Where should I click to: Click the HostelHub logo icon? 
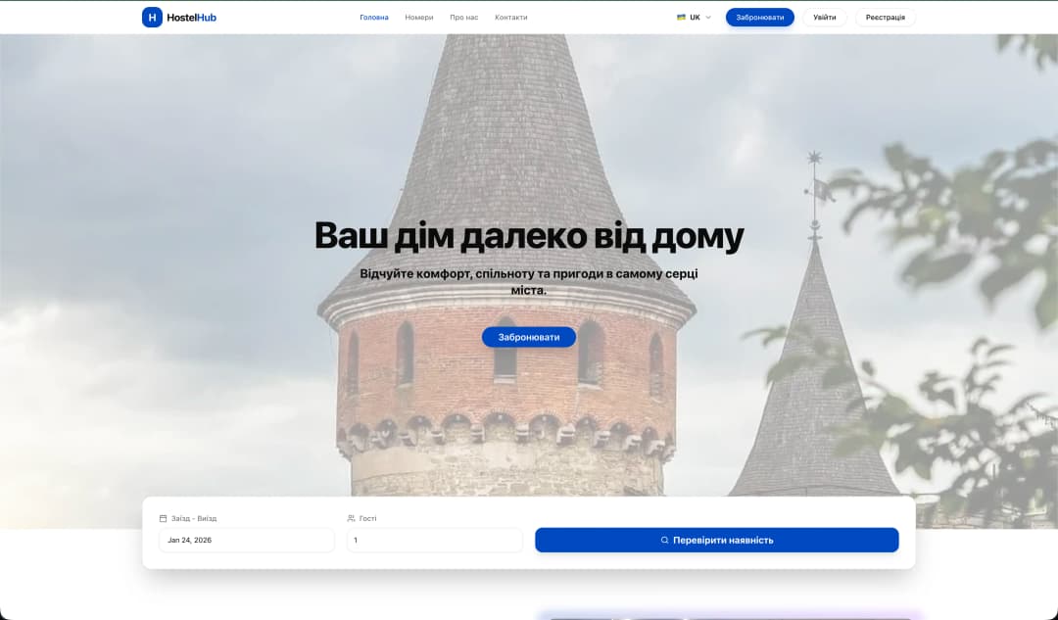coord(152,17)
